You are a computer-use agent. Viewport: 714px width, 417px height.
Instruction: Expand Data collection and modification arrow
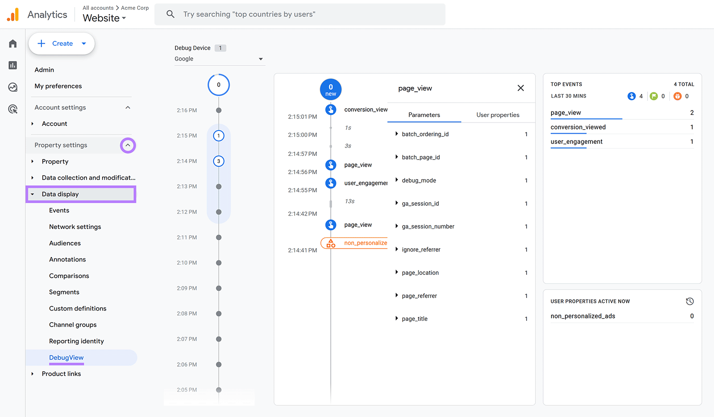33,178
